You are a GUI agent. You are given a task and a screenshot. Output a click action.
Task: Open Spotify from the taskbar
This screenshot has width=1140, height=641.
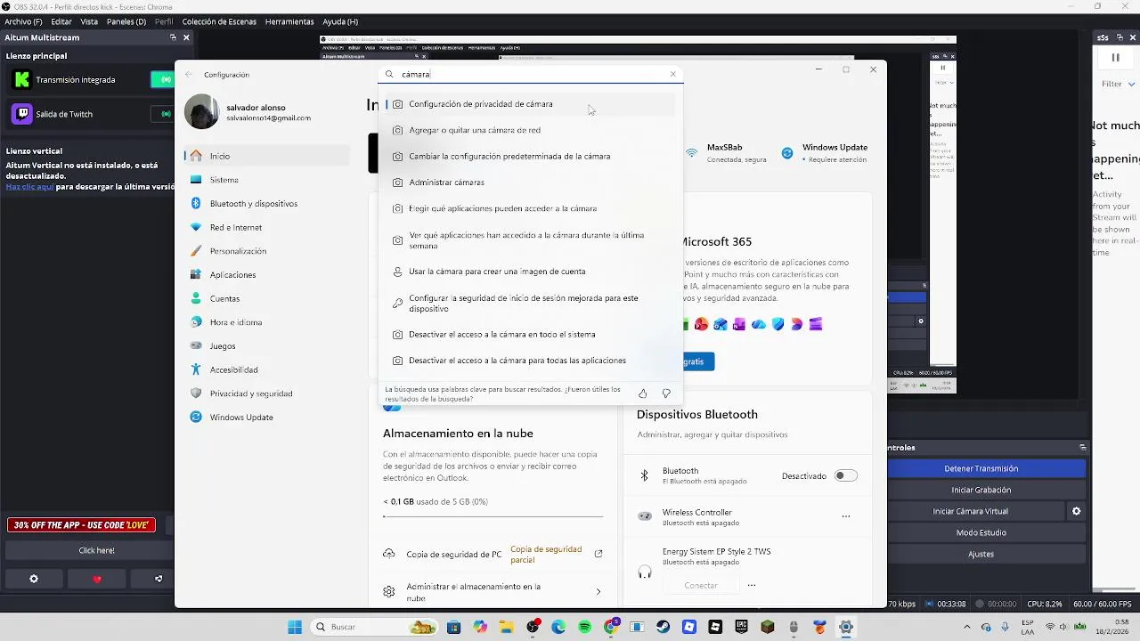point(585,627)
